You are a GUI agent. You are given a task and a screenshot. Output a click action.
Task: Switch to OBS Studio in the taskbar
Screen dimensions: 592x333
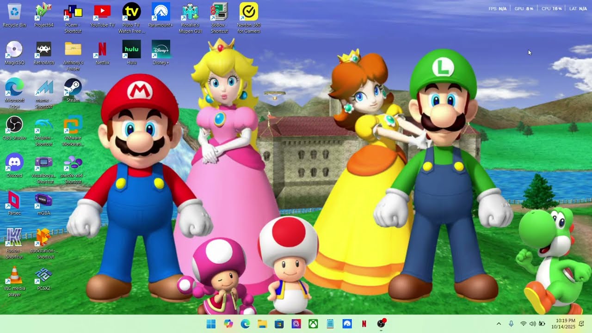(x=381, y=324)
